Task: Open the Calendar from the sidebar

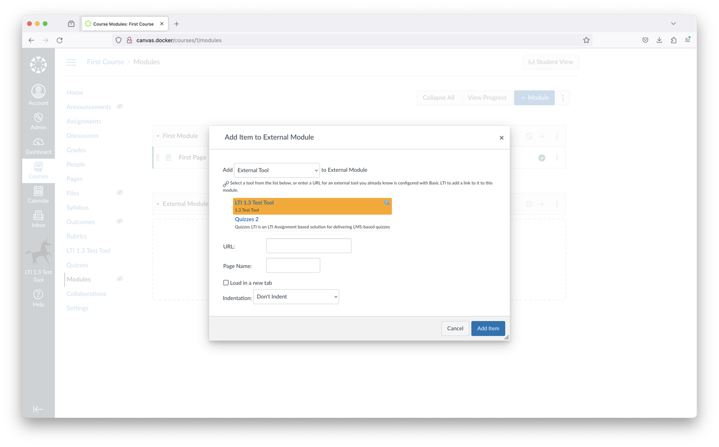Action: [x=38, y=195]
